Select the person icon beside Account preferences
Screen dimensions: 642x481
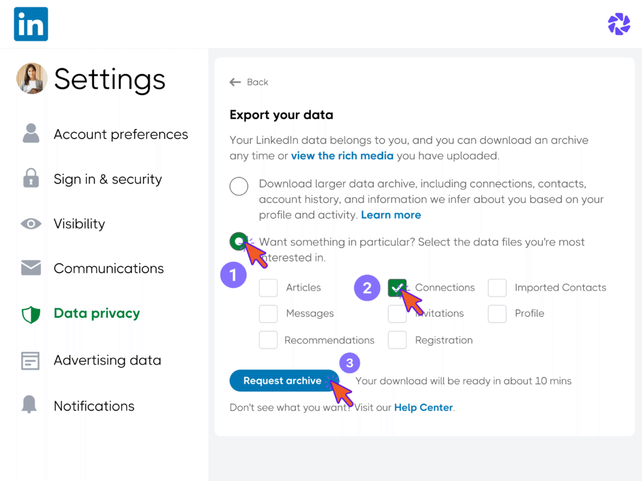(31, 134)
